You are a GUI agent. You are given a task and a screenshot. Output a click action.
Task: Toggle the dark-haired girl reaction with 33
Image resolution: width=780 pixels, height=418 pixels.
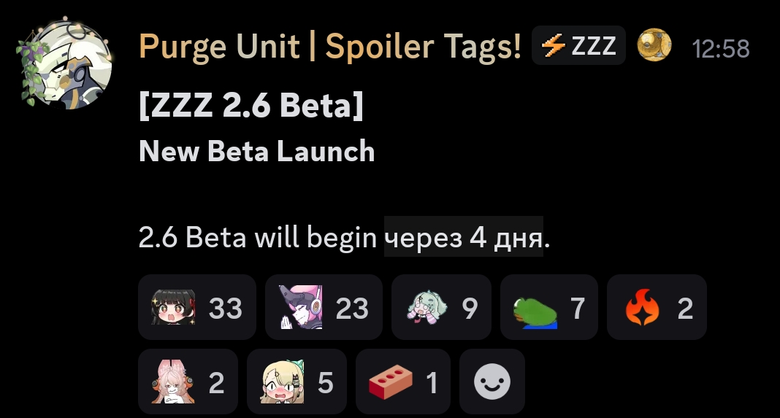click(197, 307)
